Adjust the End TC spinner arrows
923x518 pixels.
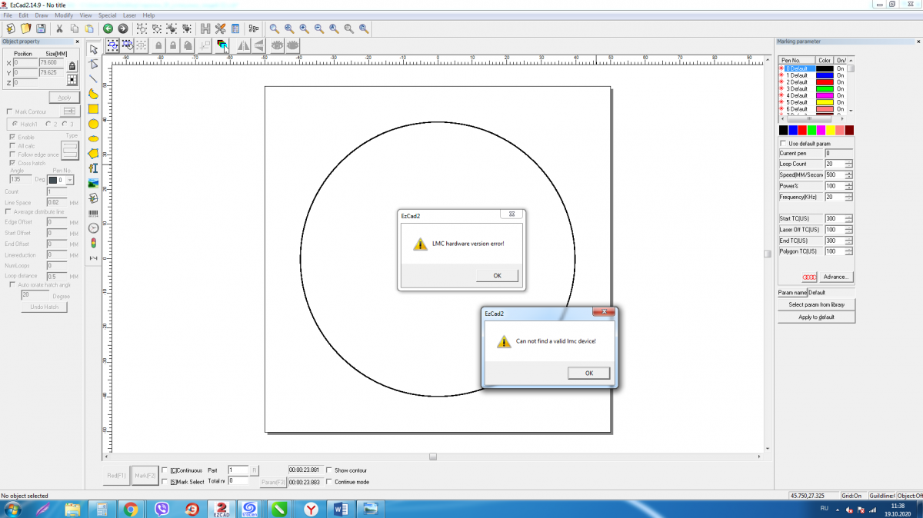click(x=849, y=241)
